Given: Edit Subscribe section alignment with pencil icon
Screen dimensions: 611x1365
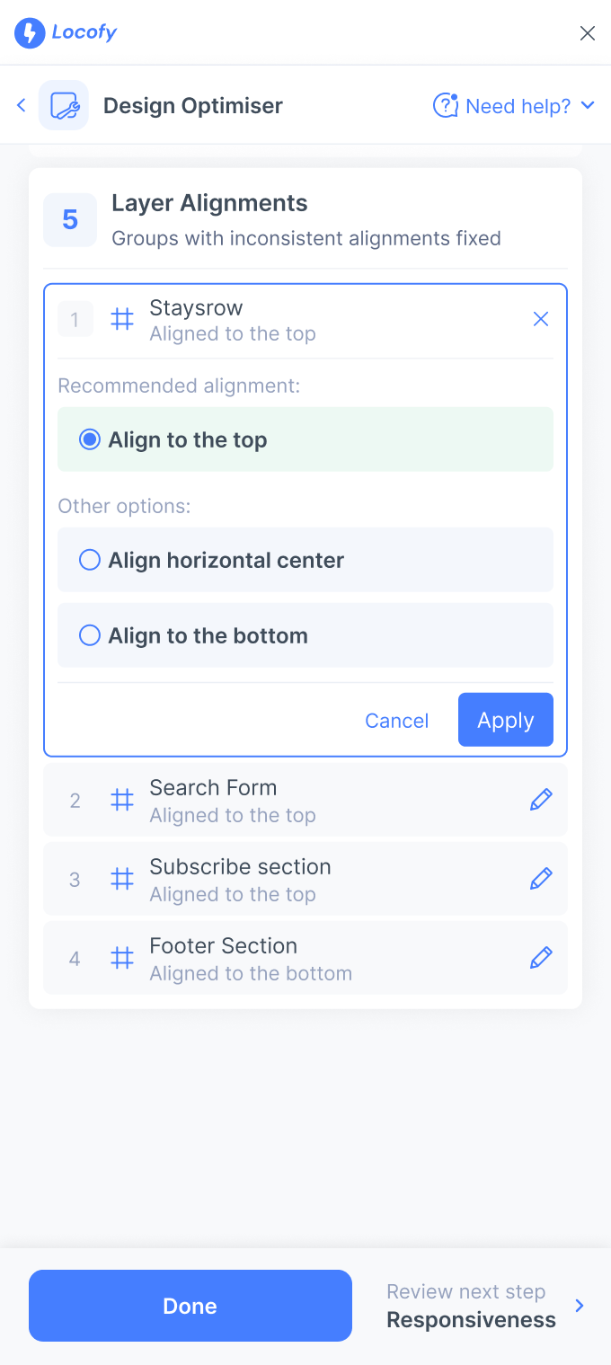Looking at the screenshot, I should coord(541,879).
